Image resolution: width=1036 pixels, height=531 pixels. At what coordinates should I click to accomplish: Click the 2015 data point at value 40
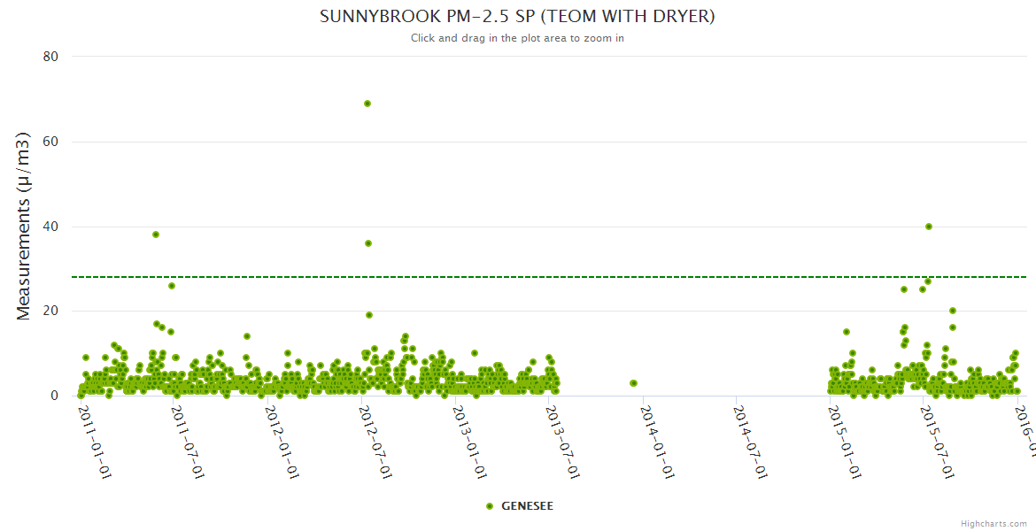[x=929, y=227]
